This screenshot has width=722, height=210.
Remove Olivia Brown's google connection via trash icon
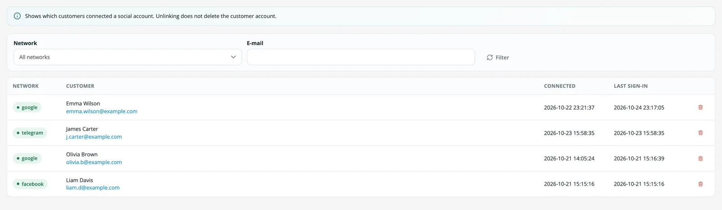click(700, 159)
